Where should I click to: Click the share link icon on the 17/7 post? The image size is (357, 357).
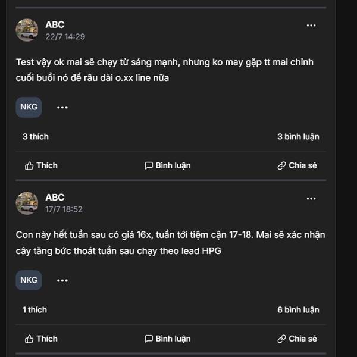pos(281,339)
